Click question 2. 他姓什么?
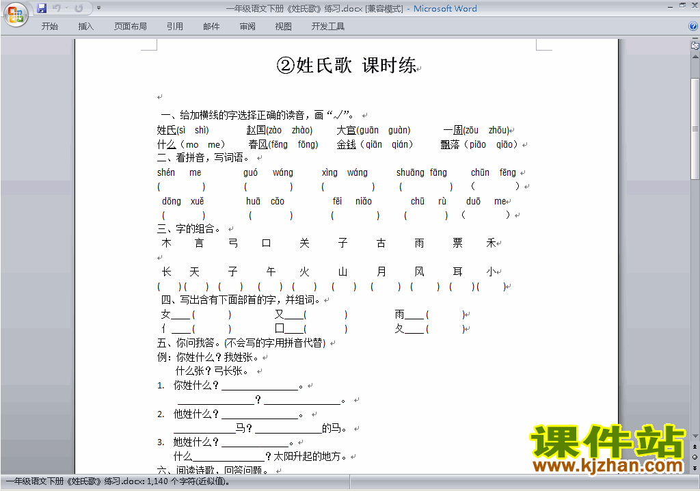 click(x=188, y=414)
